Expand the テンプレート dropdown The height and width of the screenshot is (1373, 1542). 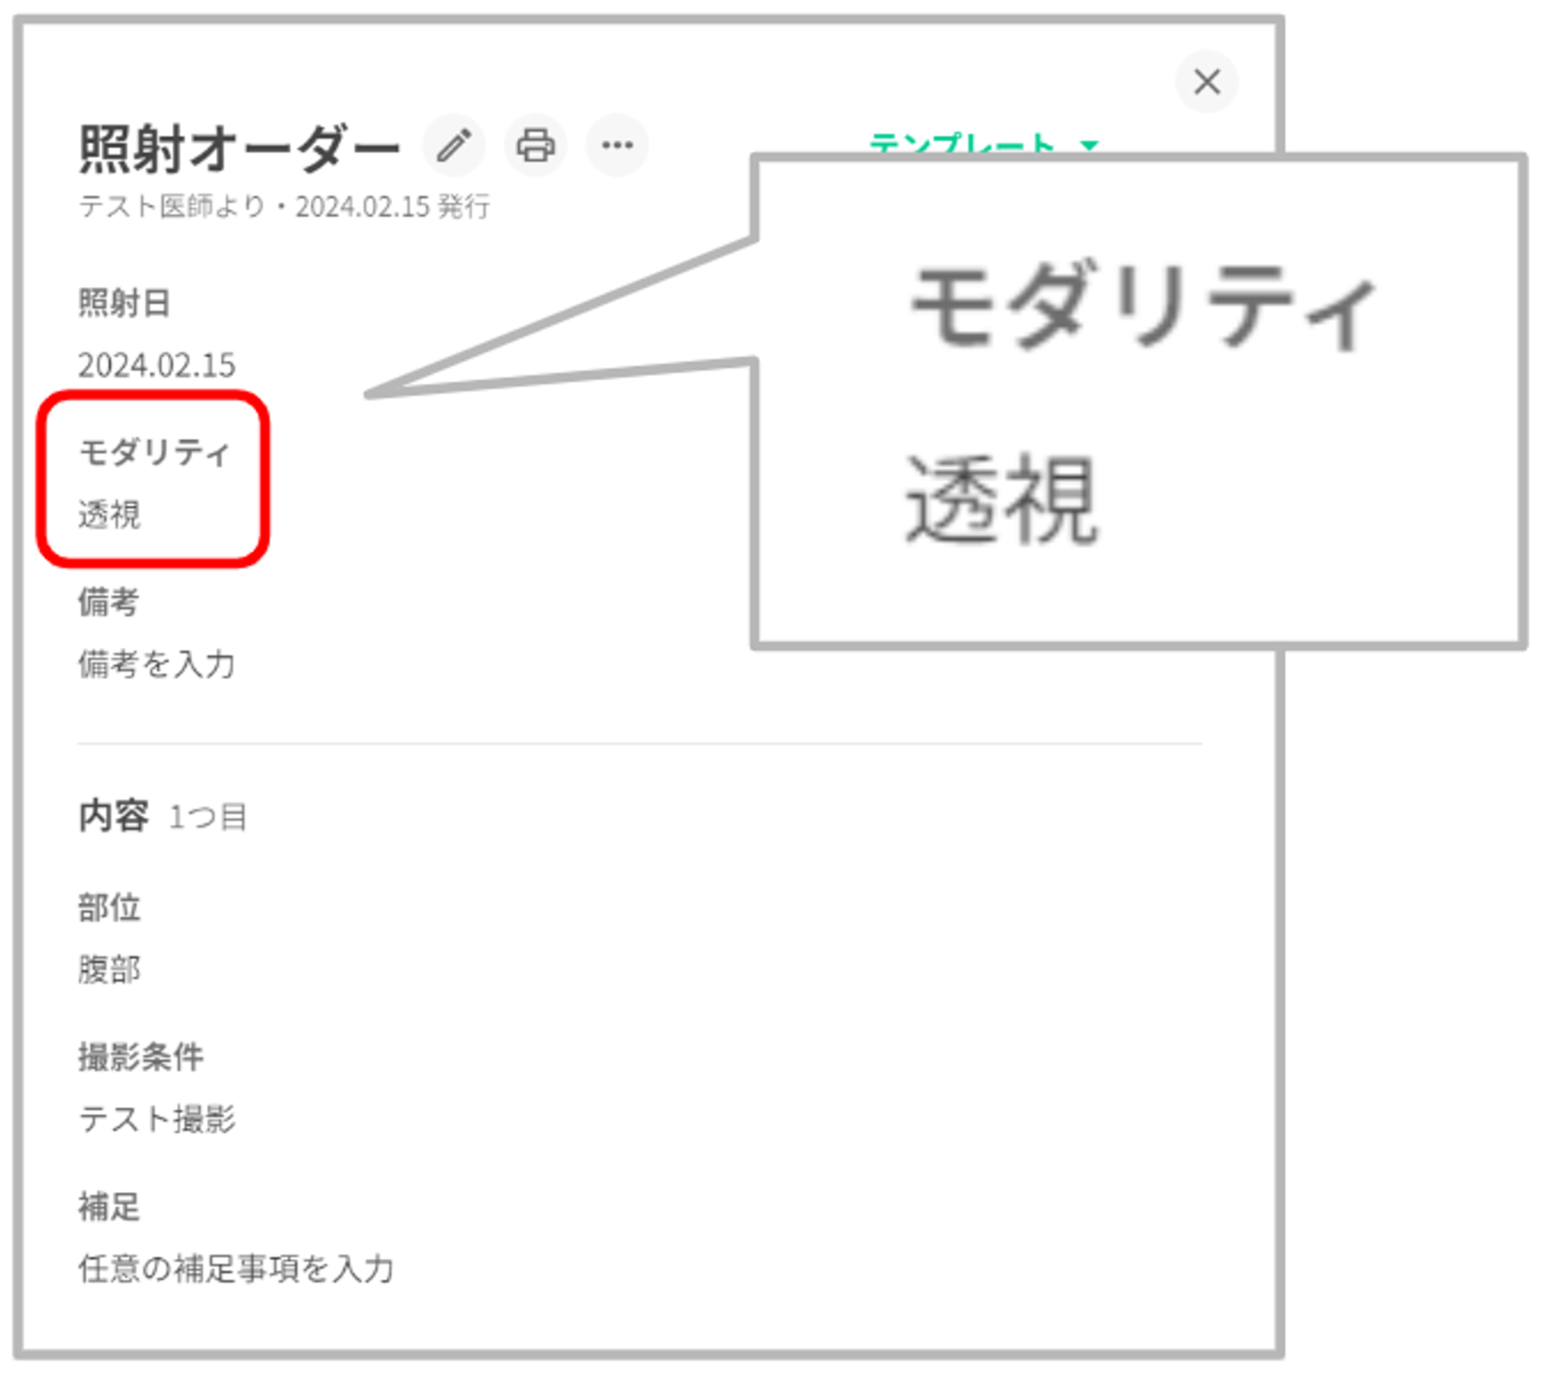(961, 143)
